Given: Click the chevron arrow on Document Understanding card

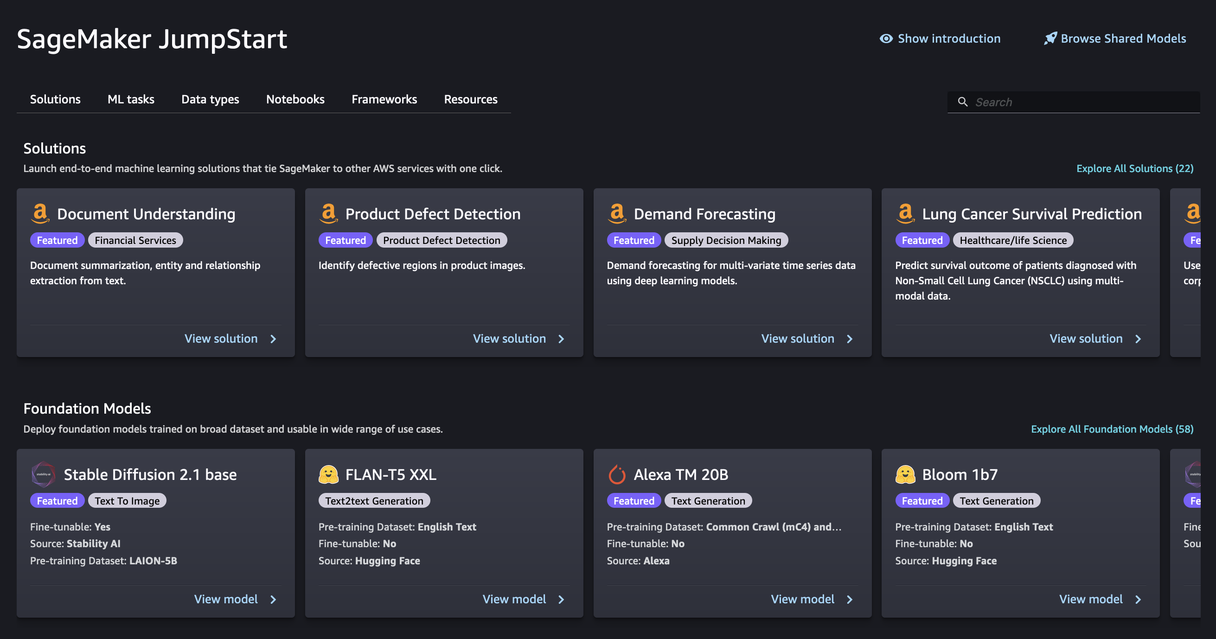Looking at the screenshot, I should [273, 339].
